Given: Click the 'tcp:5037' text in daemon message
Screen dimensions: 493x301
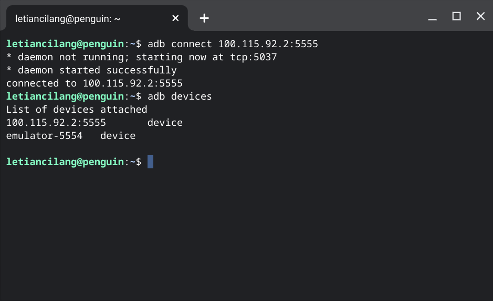Looking at the screenshot, I should click(x=254, y=57).
